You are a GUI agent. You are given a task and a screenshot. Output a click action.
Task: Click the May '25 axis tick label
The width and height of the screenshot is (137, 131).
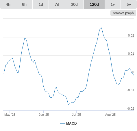click(10, 115)
